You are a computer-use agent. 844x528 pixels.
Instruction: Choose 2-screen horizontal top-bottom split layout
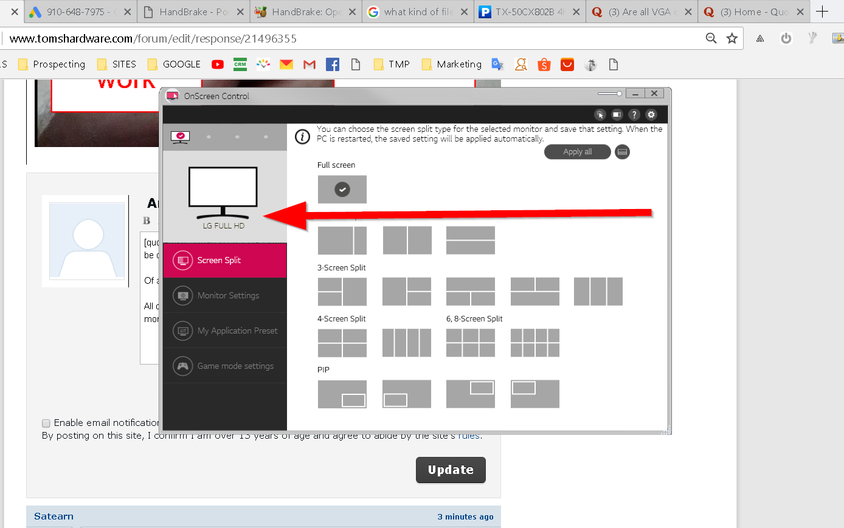(471, 240)
